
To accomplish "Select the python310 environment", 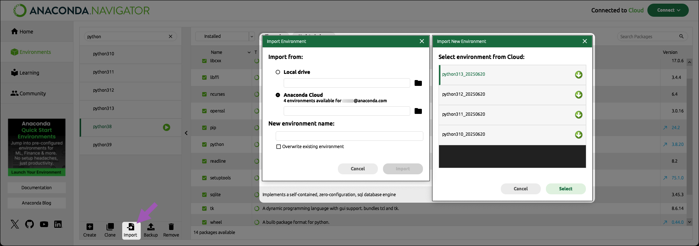I will (x=131, y=54).
